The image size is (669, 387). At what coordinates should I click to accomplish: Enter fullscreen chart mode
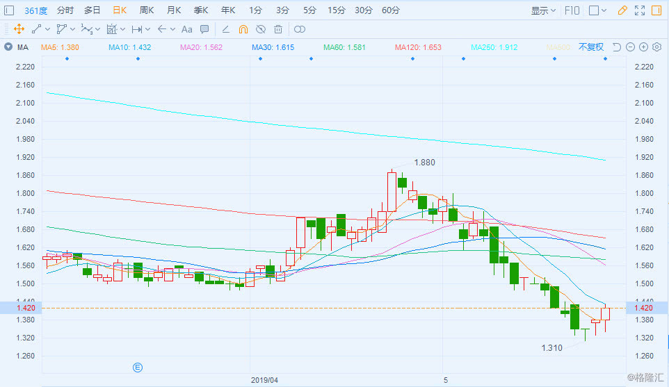[x=640, y=10]
